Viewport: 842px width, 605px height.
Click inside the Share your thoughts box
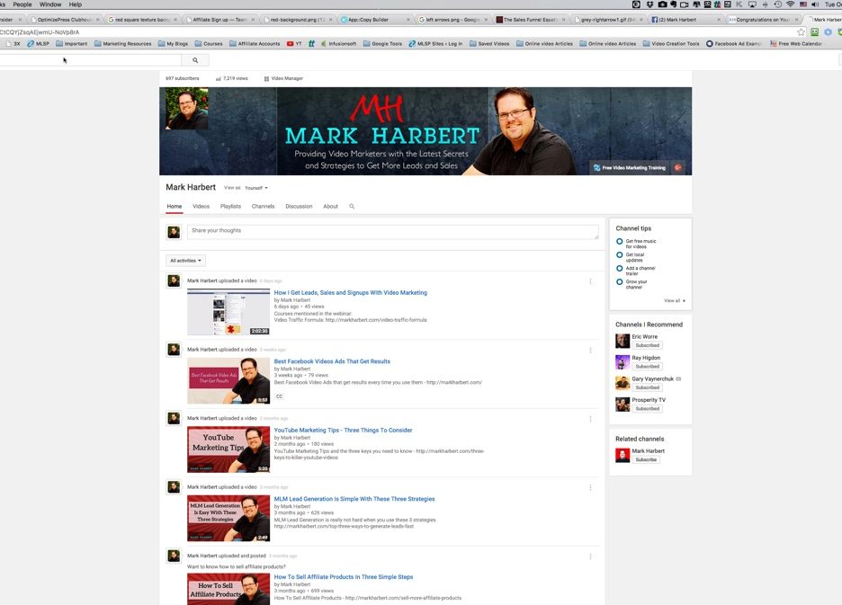tap(392, 232)
